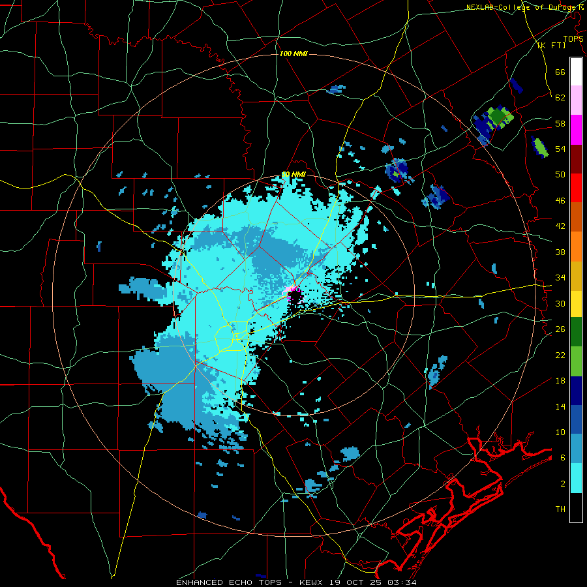Click the 46 scale value
The height and width of the screenshot is (587, 587).
pos(560,201)
